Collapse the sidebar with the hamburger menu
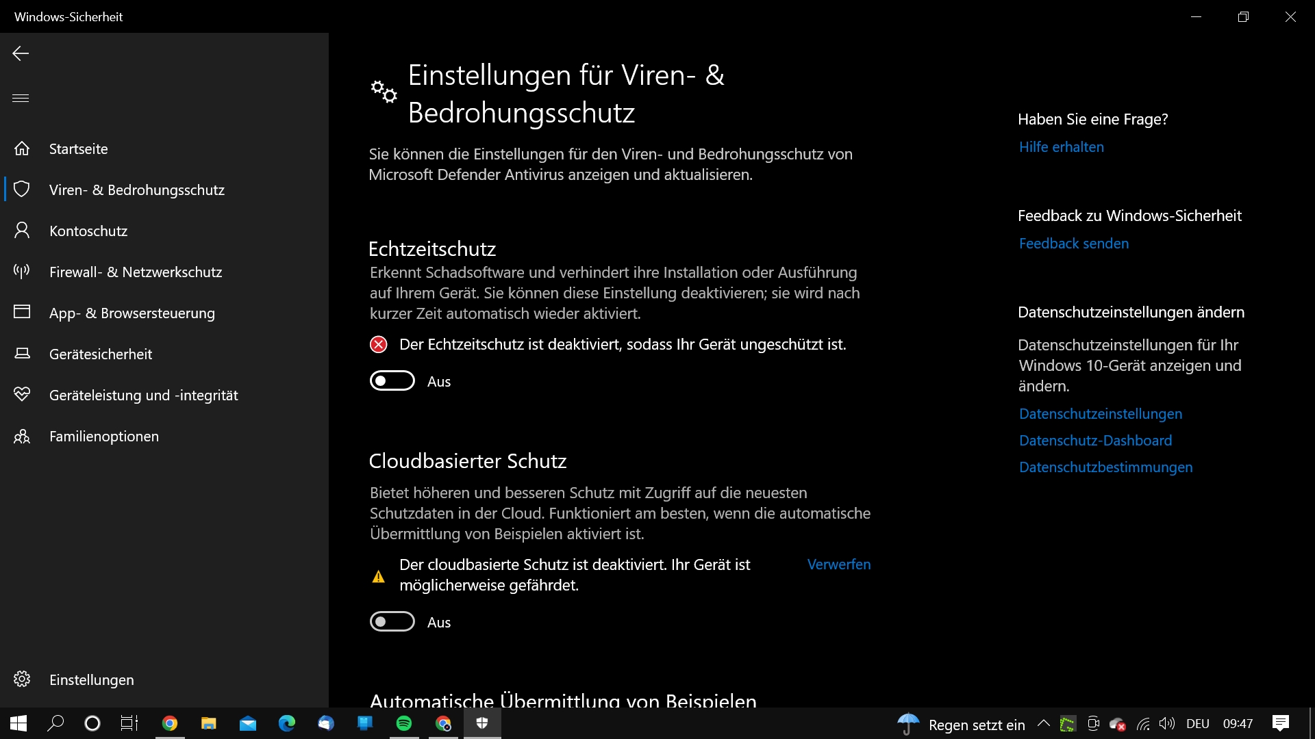 21,98
